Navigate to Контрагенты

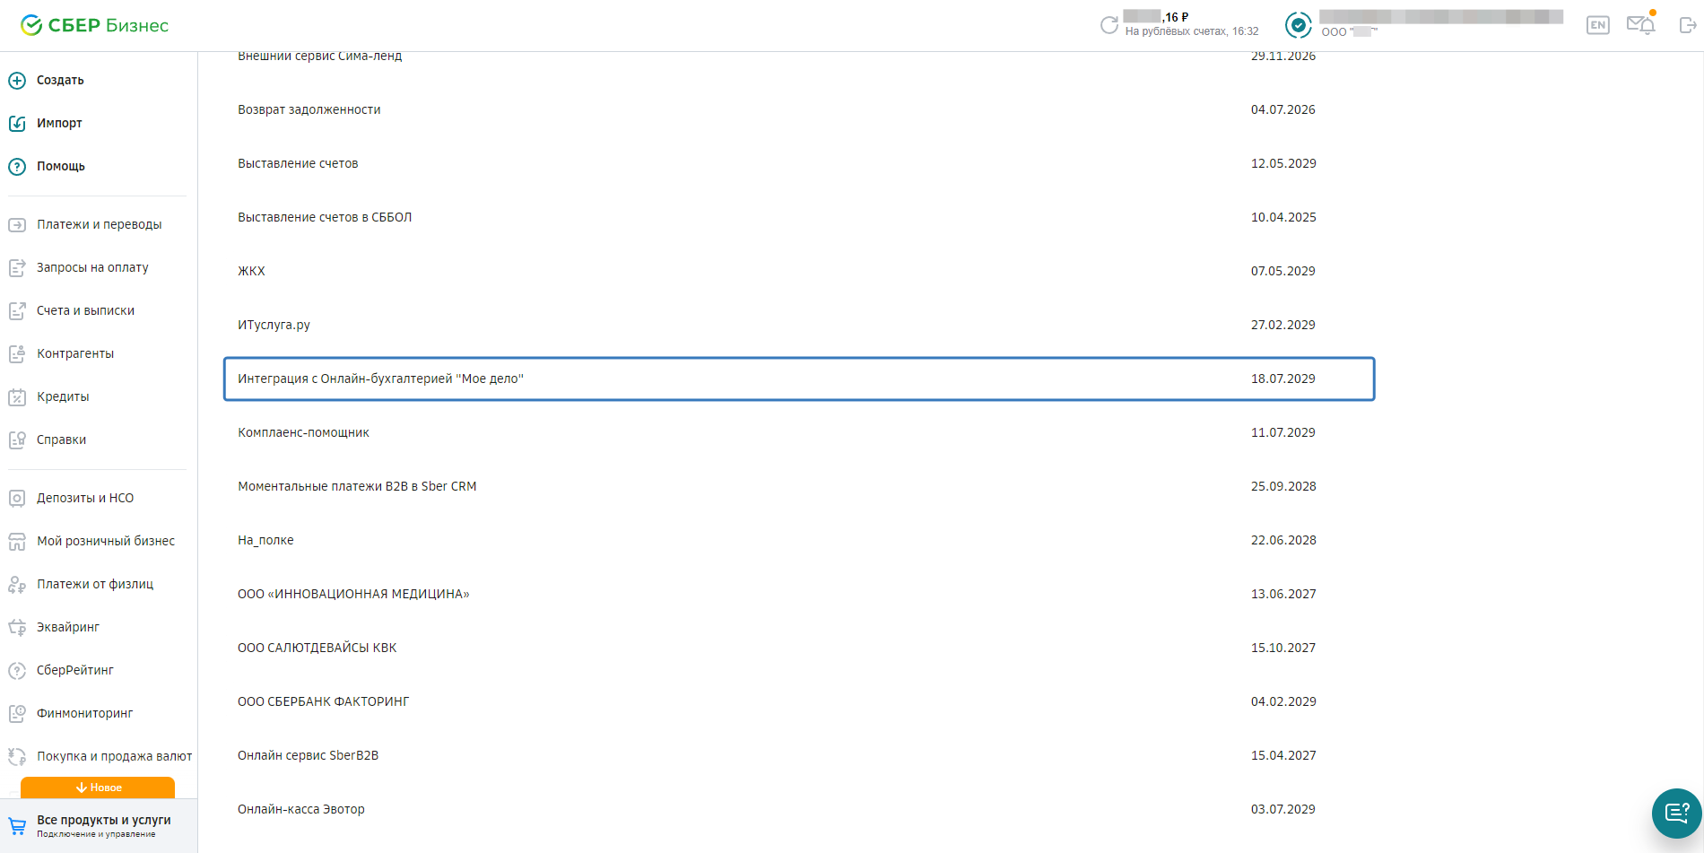point(75,353)
